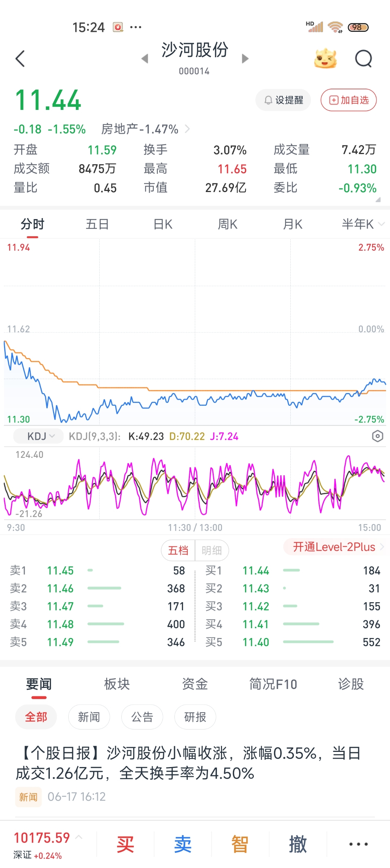The width and height of the screenshot is (390, 868).
Task: Open the search magnifier icon
Action: (363, 59)
